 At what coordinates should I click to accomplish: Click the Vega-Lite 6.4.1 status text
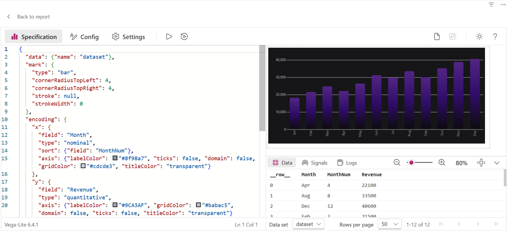pos(21,225)
